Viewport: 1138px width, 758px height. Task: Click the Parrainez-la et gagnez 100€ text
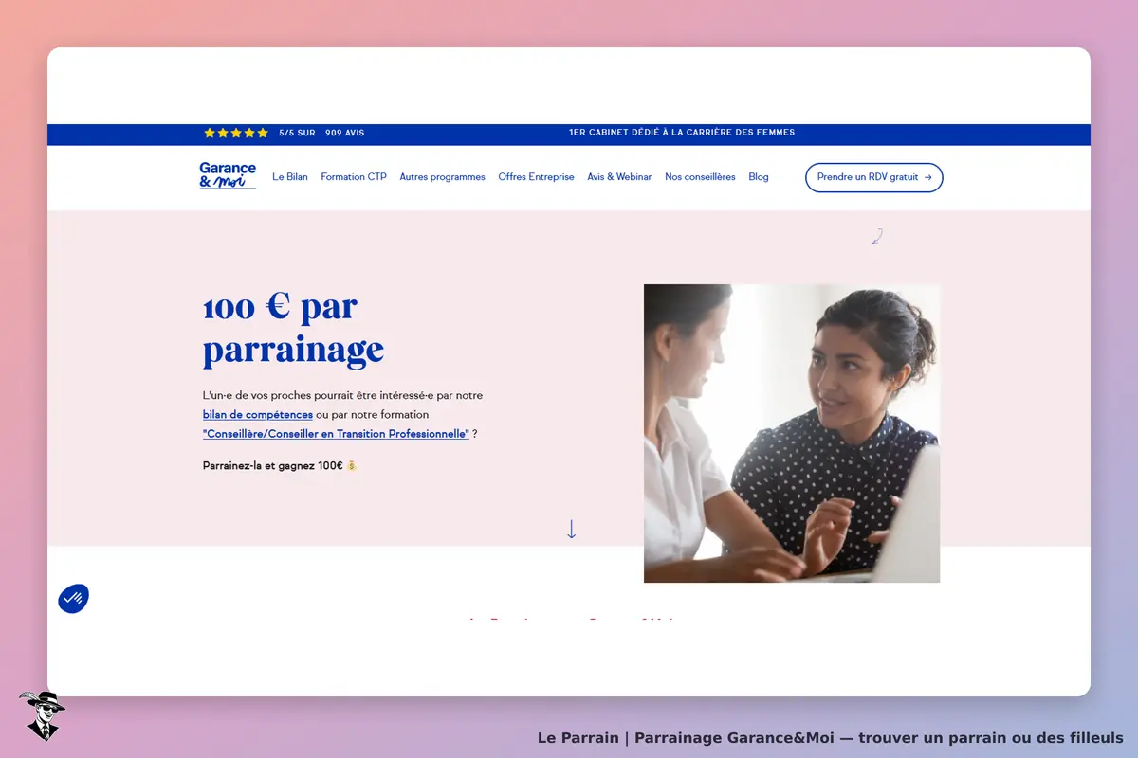[x=279, y=466]
